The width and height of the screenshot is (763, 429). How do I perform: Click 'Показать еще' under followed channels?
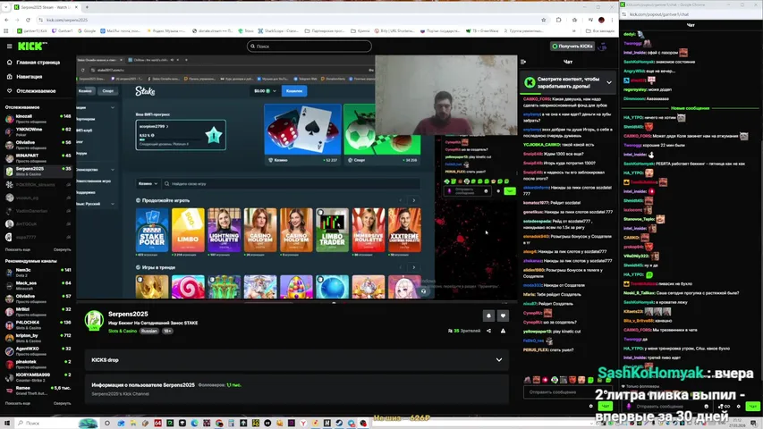point(18,249)
